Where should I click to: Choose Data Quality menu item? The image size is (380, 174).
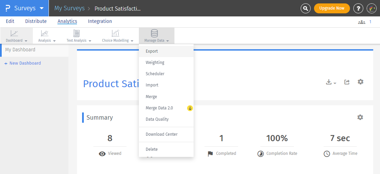pyautogui.click(x=157, y=119)
